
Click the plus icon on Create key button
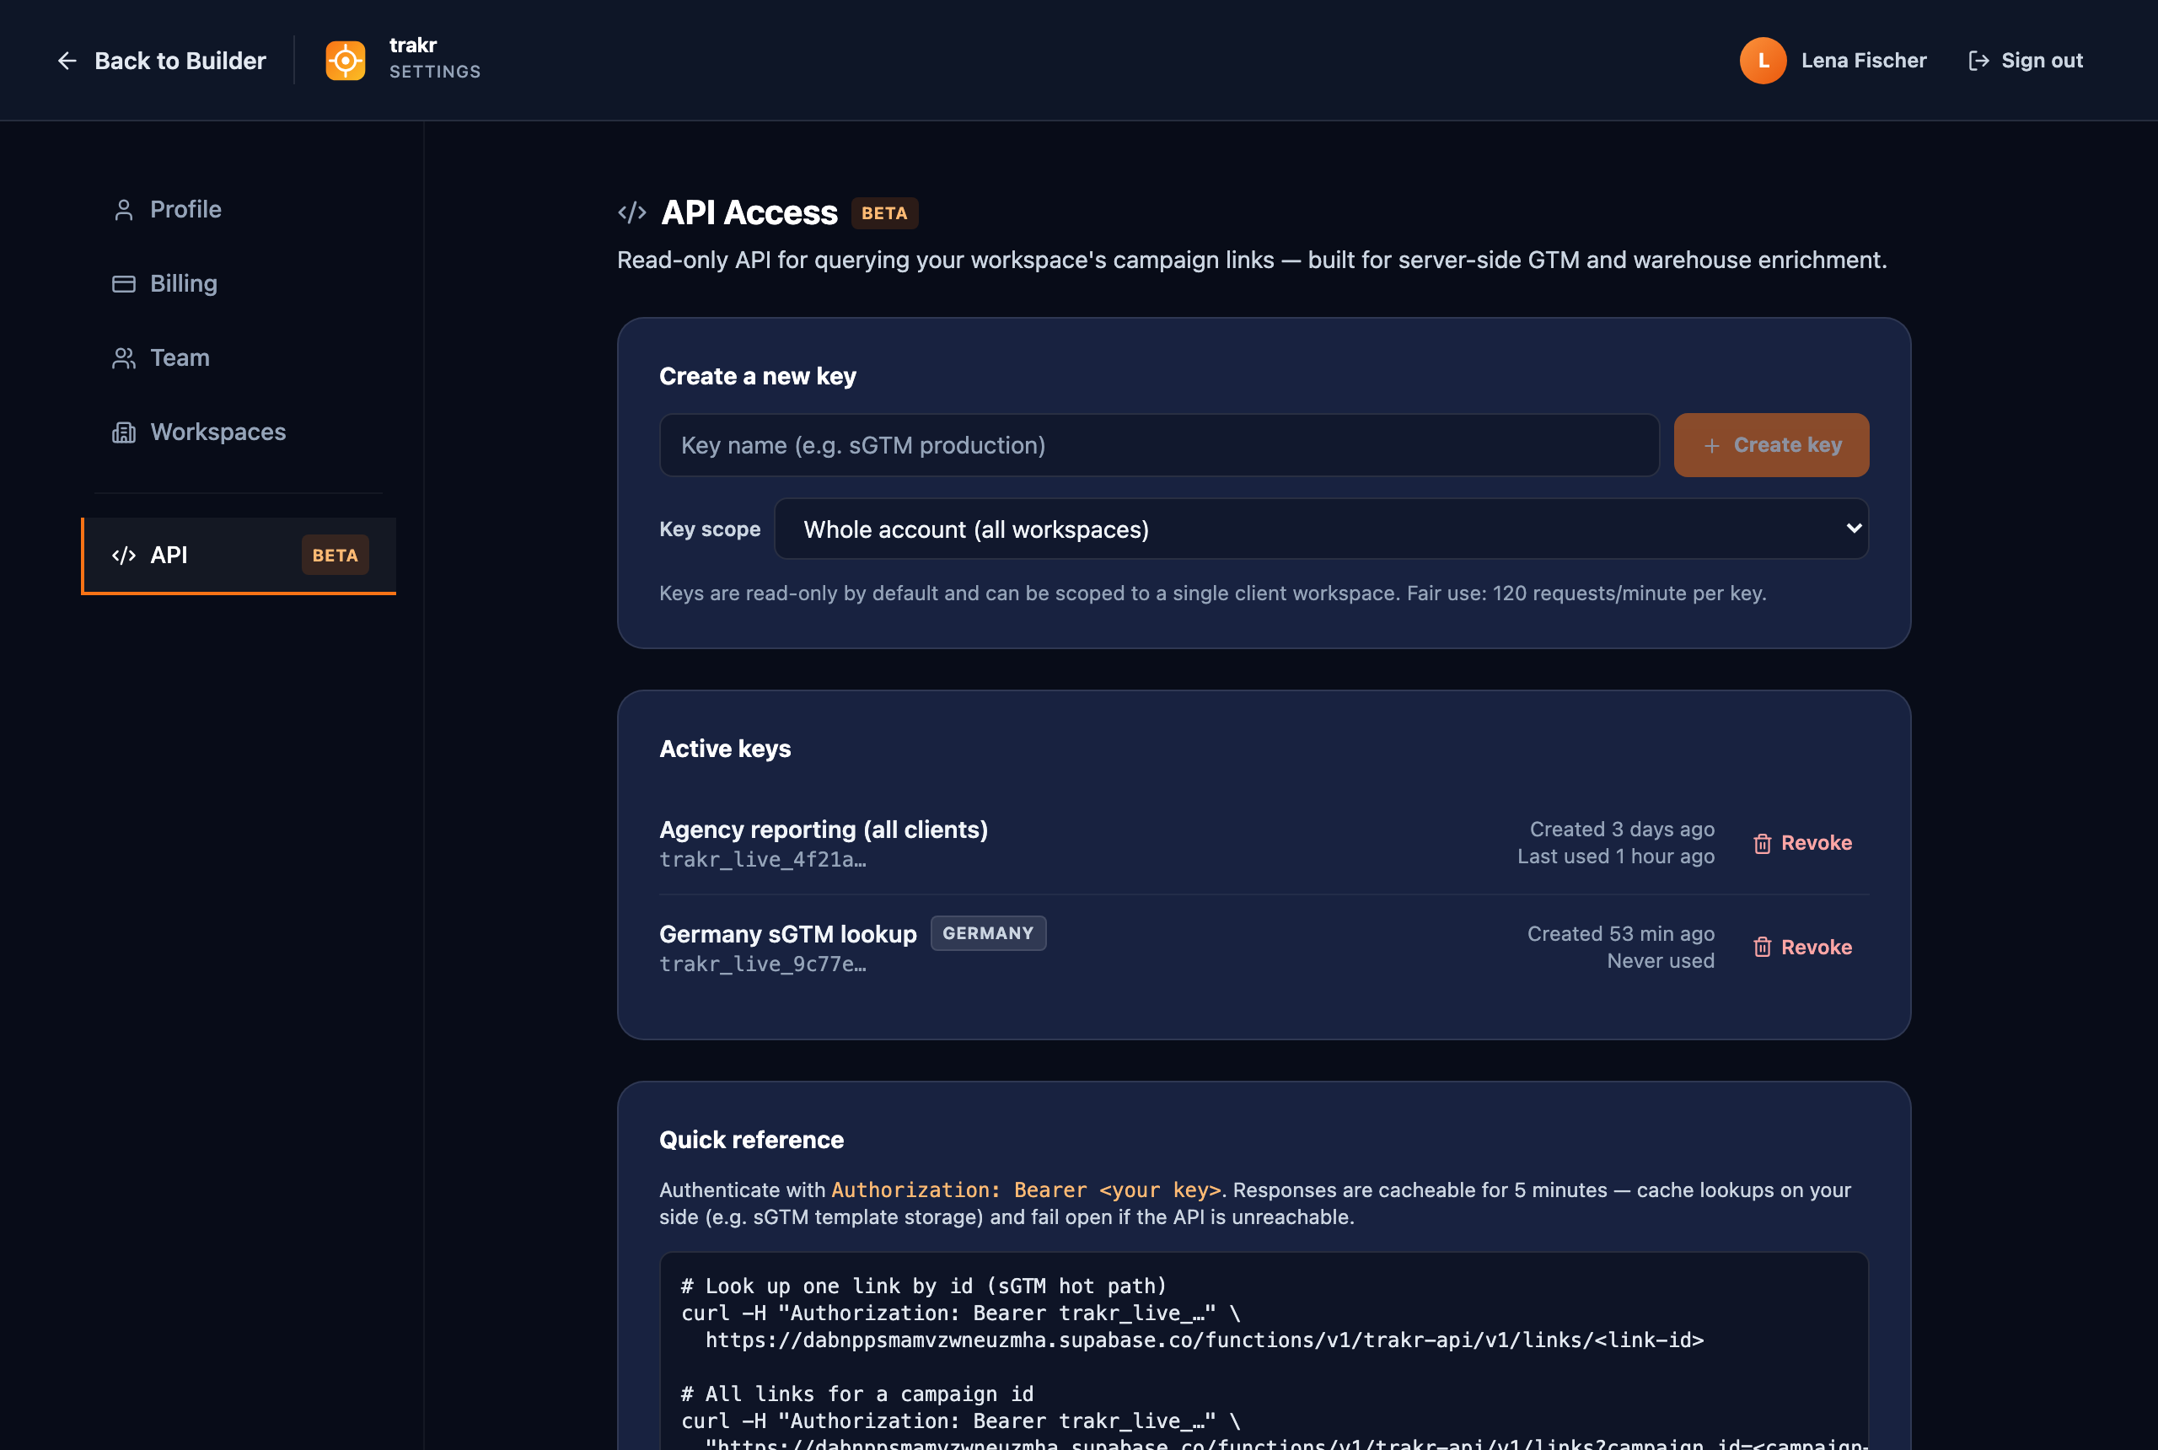[x=1711, y=446]
